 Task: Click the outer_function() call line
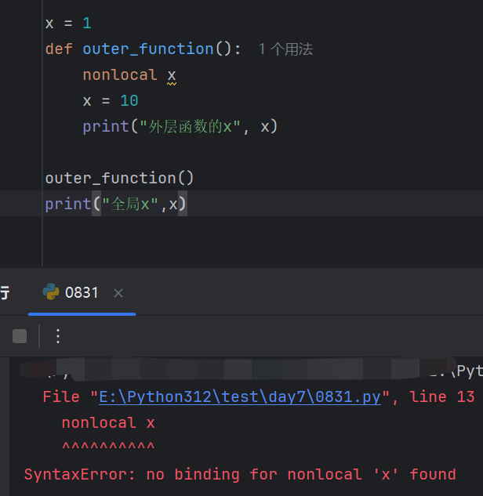tap(119, 178)
